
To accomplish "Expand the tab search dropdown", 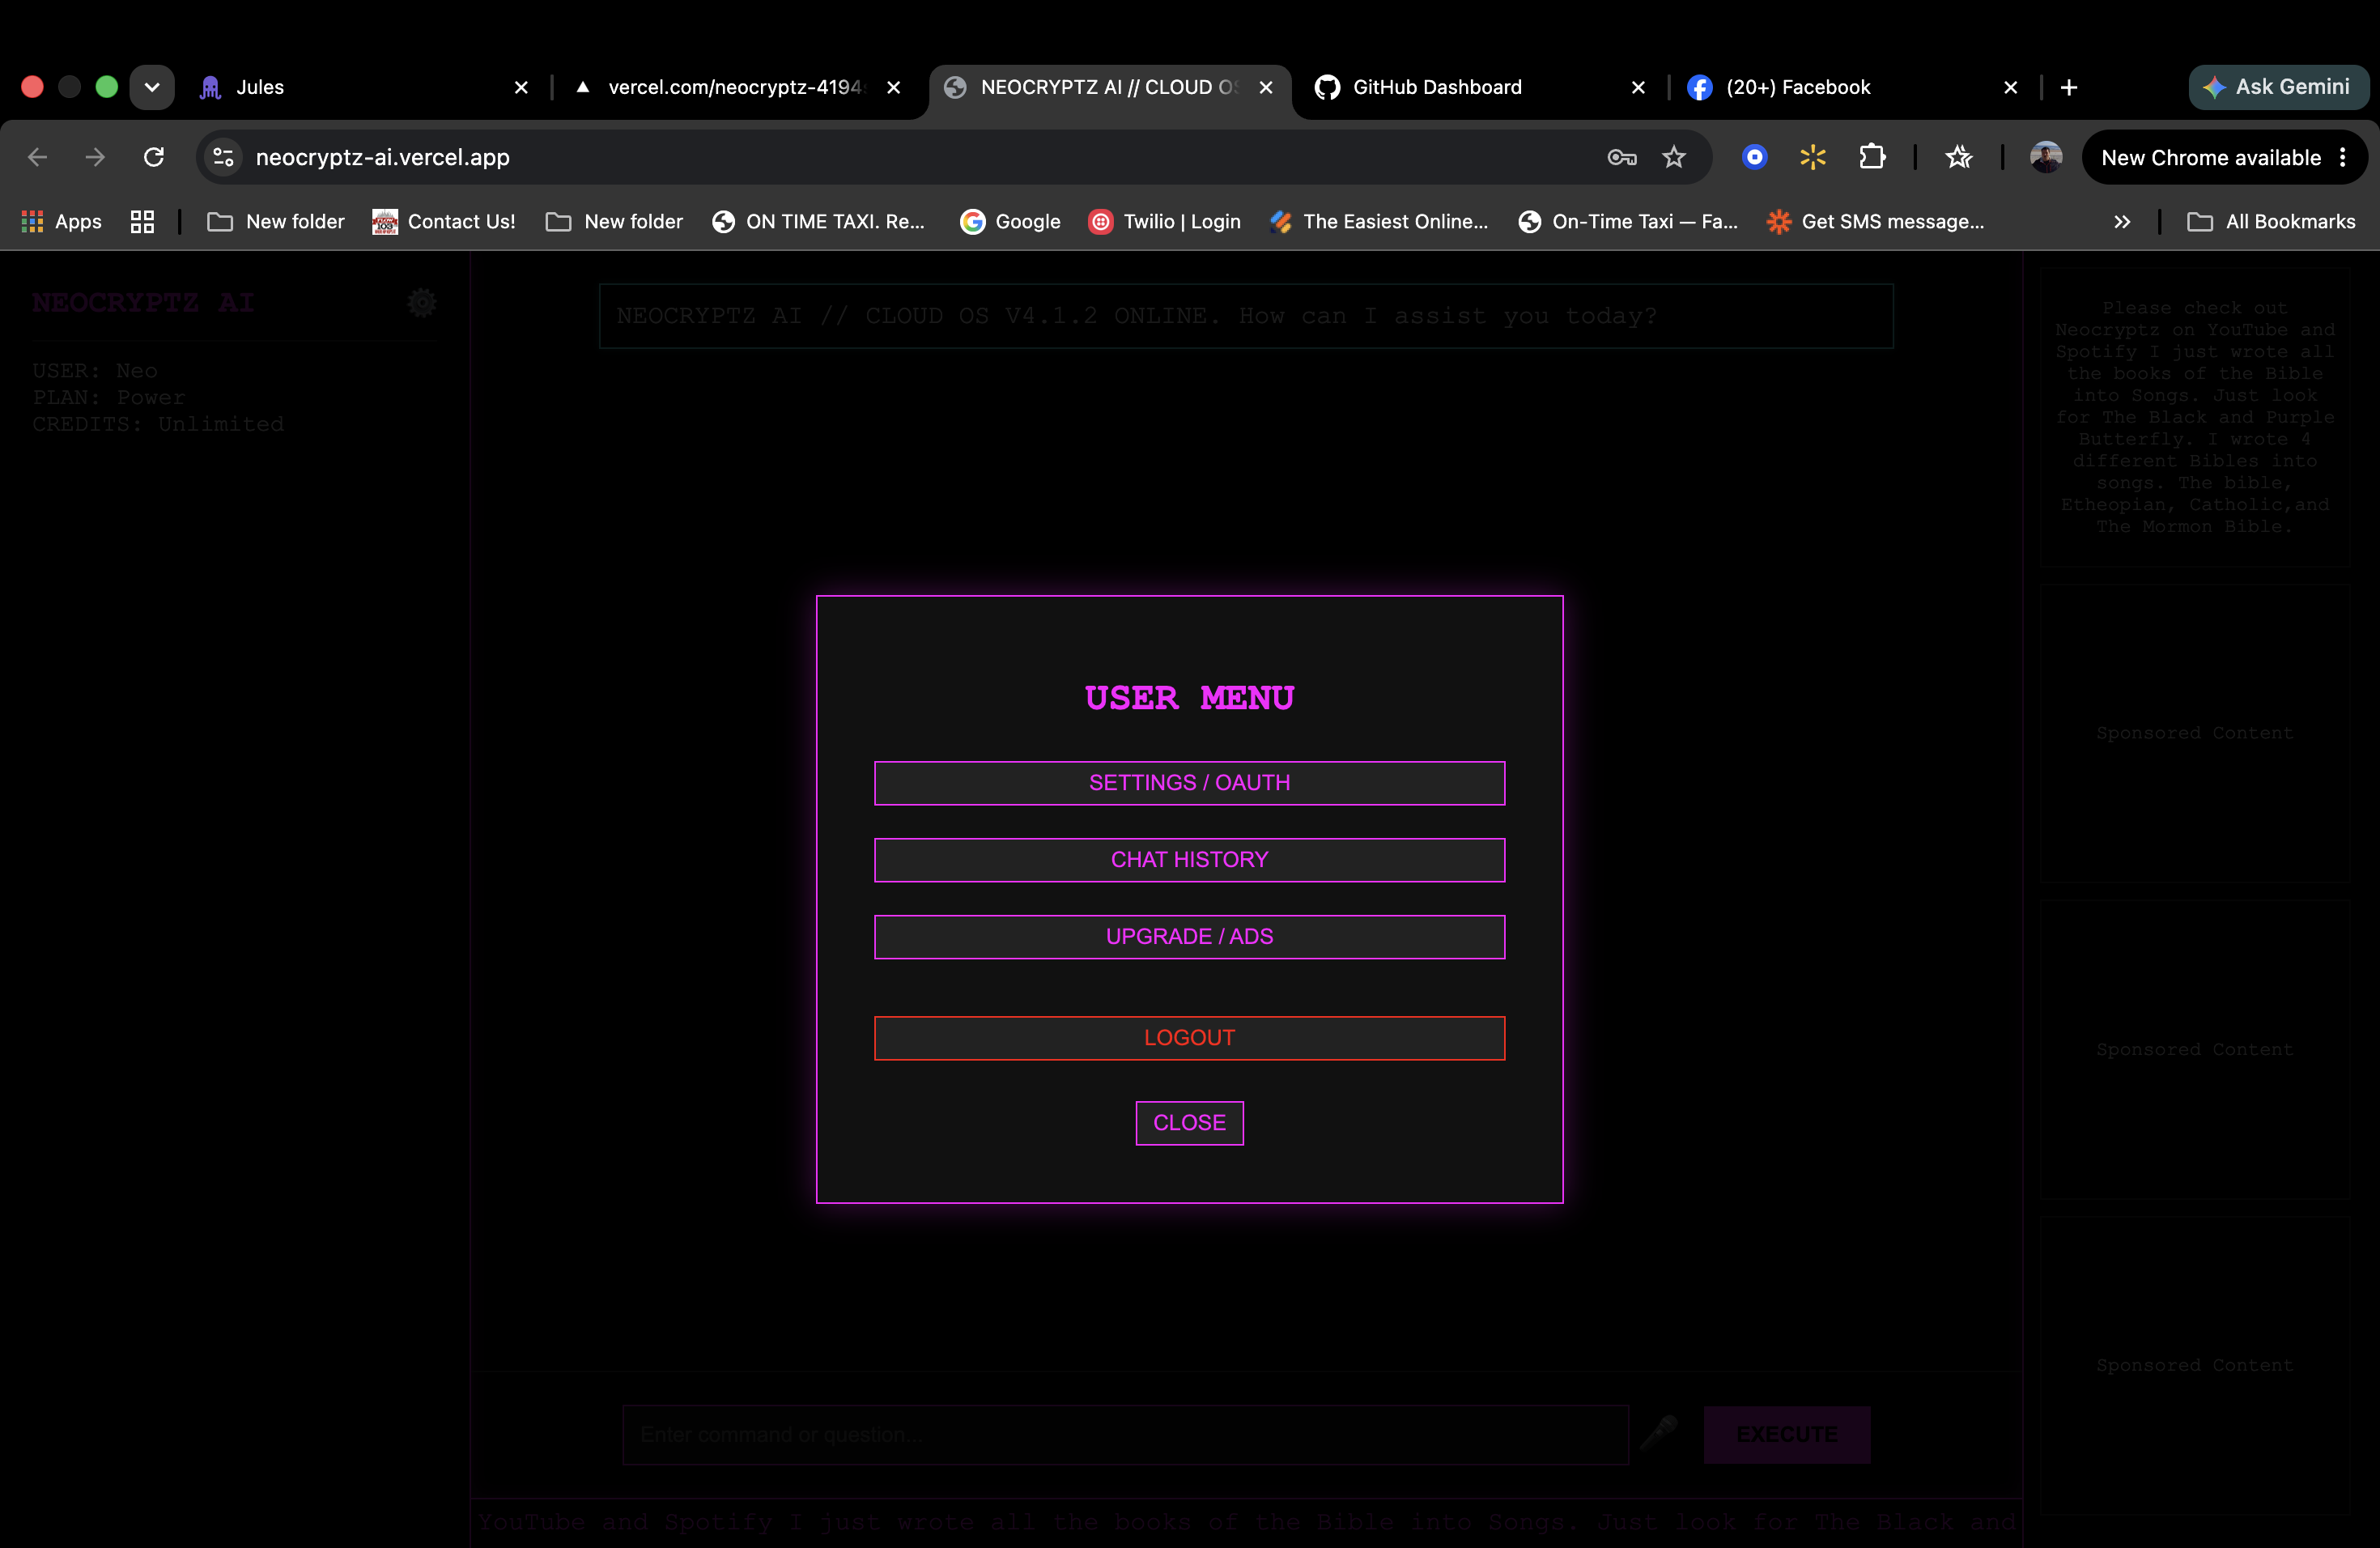I will coord(152,88).
